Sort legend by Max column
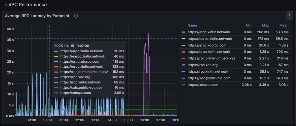296x126 pixels. pos(265,25)
